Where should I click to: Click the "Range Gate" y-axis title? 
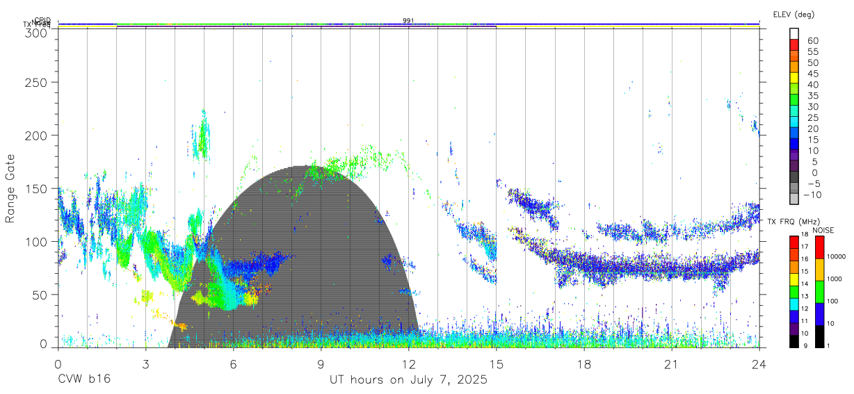pyautogui.click(x=11, y=187)
